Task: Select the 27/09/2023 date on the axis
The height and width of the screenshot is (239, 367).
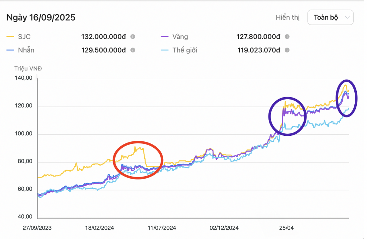Action: coord(37,228)
